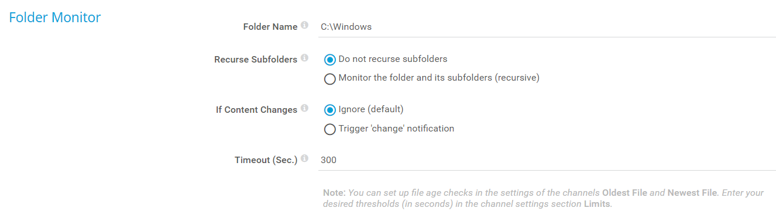Screen dimensions: 776x218
Task: Click the 'Timeout (Sec.)' label
Action: tap(266, 160)
